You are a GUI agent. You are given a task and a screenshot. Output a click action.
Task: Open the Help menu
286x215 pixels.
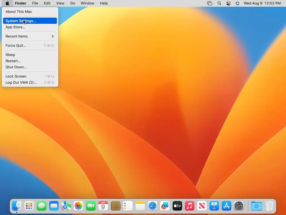click(104, 3)
